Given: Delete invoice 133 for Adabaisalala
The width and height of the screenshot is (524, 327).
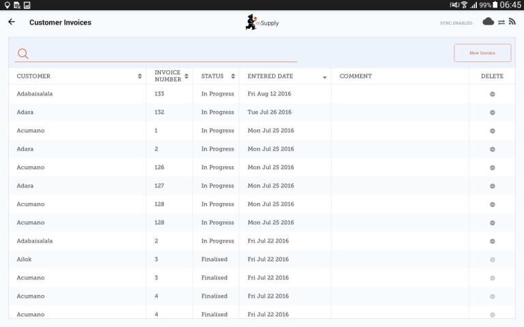Looking at the screenshot, I should [492, 94].
